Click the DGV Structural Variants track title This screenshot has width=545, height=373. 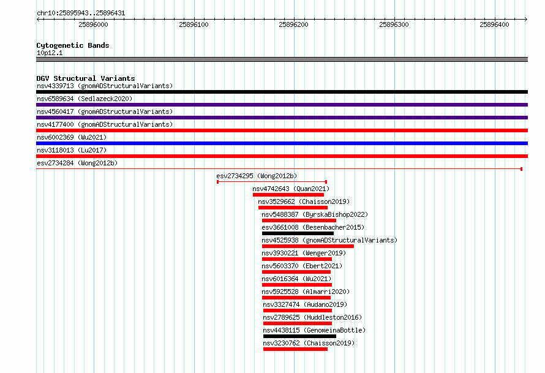[86, 78]
